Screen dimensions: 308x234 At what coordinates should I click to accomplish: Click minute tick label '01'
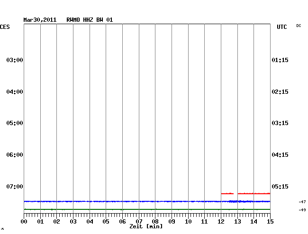[x=40, y=222]
